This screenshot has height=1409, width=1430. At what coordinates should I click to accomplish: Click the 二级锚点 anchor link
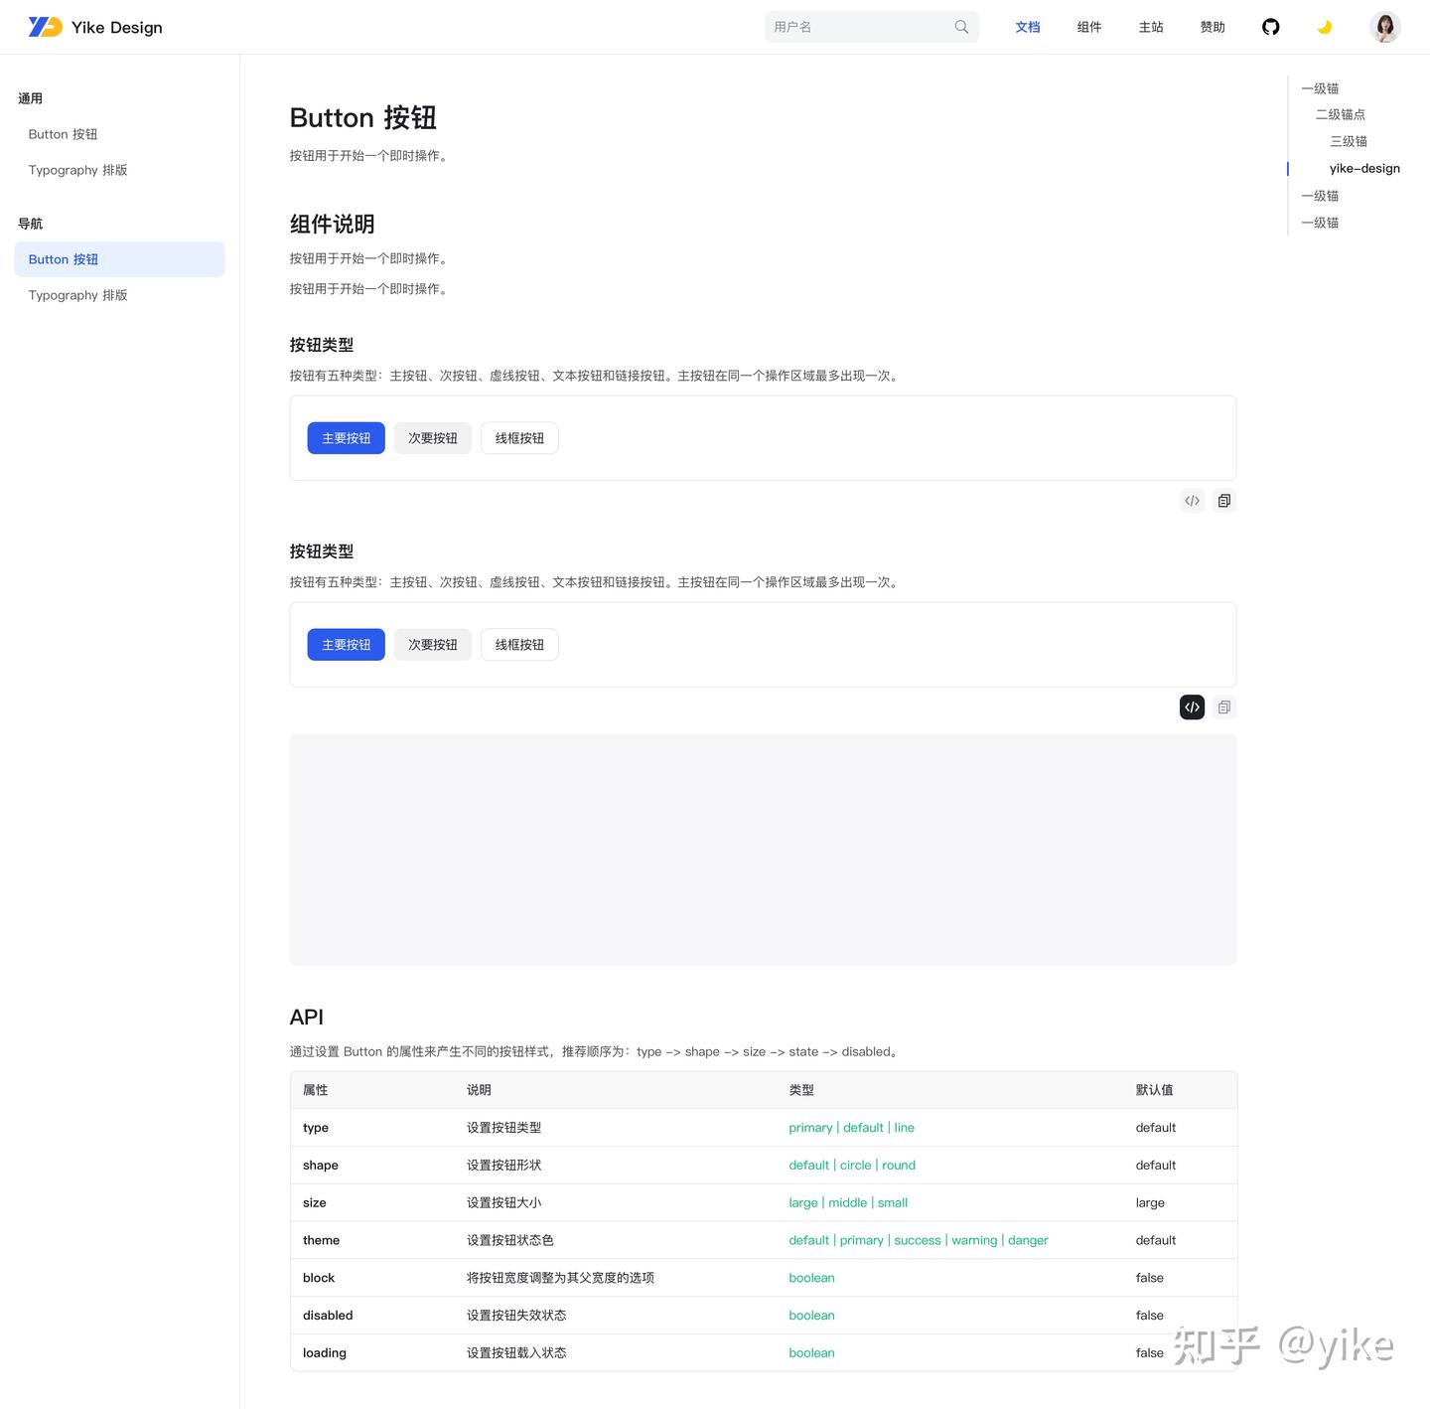(1340, 114)
